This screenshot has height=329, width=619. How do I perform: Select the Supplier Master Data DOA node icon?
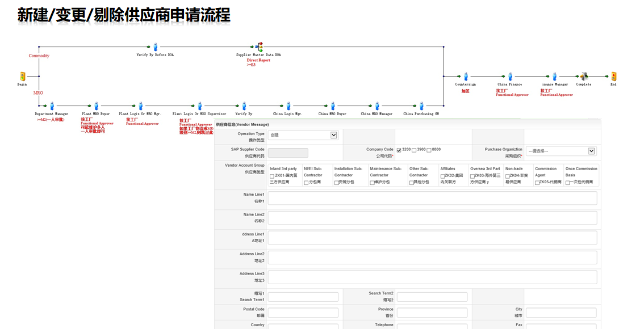click(260, 47)
